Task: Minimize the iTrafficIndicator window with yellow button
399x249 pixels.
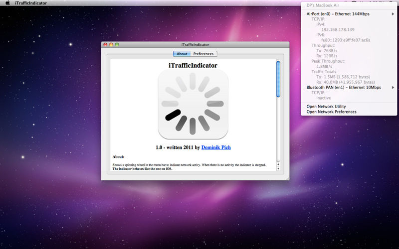Action: (x=111, y=45)
